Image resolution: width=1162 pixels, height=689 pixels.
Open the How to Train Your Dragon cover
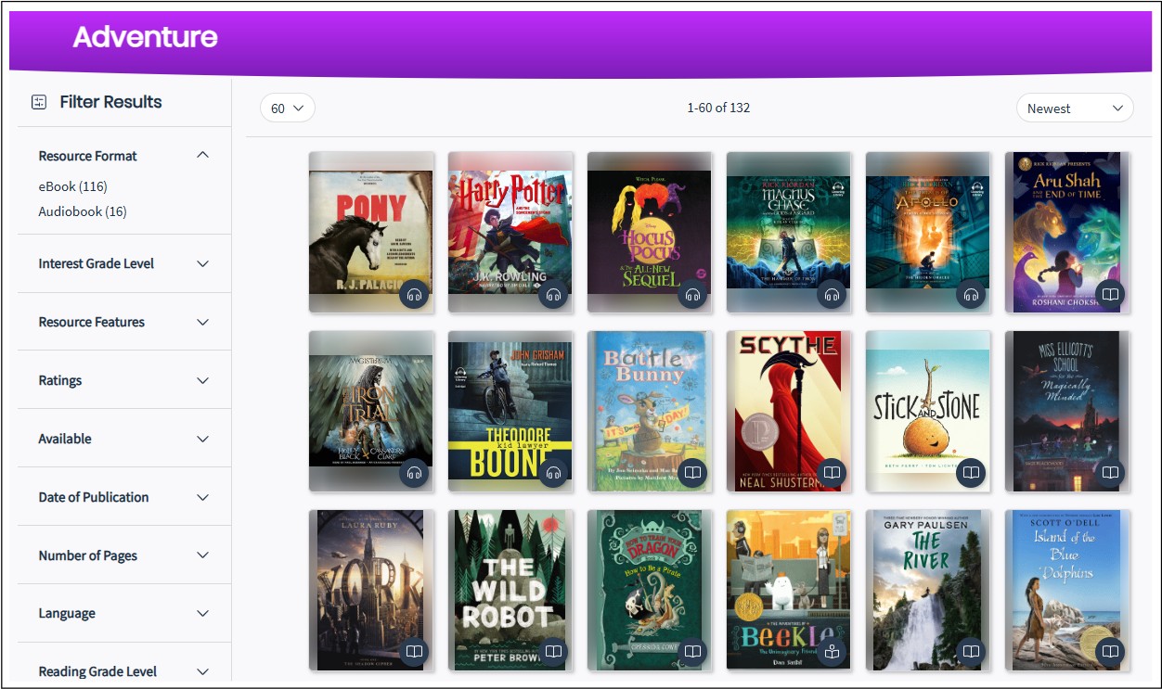[x=650, y=590]
